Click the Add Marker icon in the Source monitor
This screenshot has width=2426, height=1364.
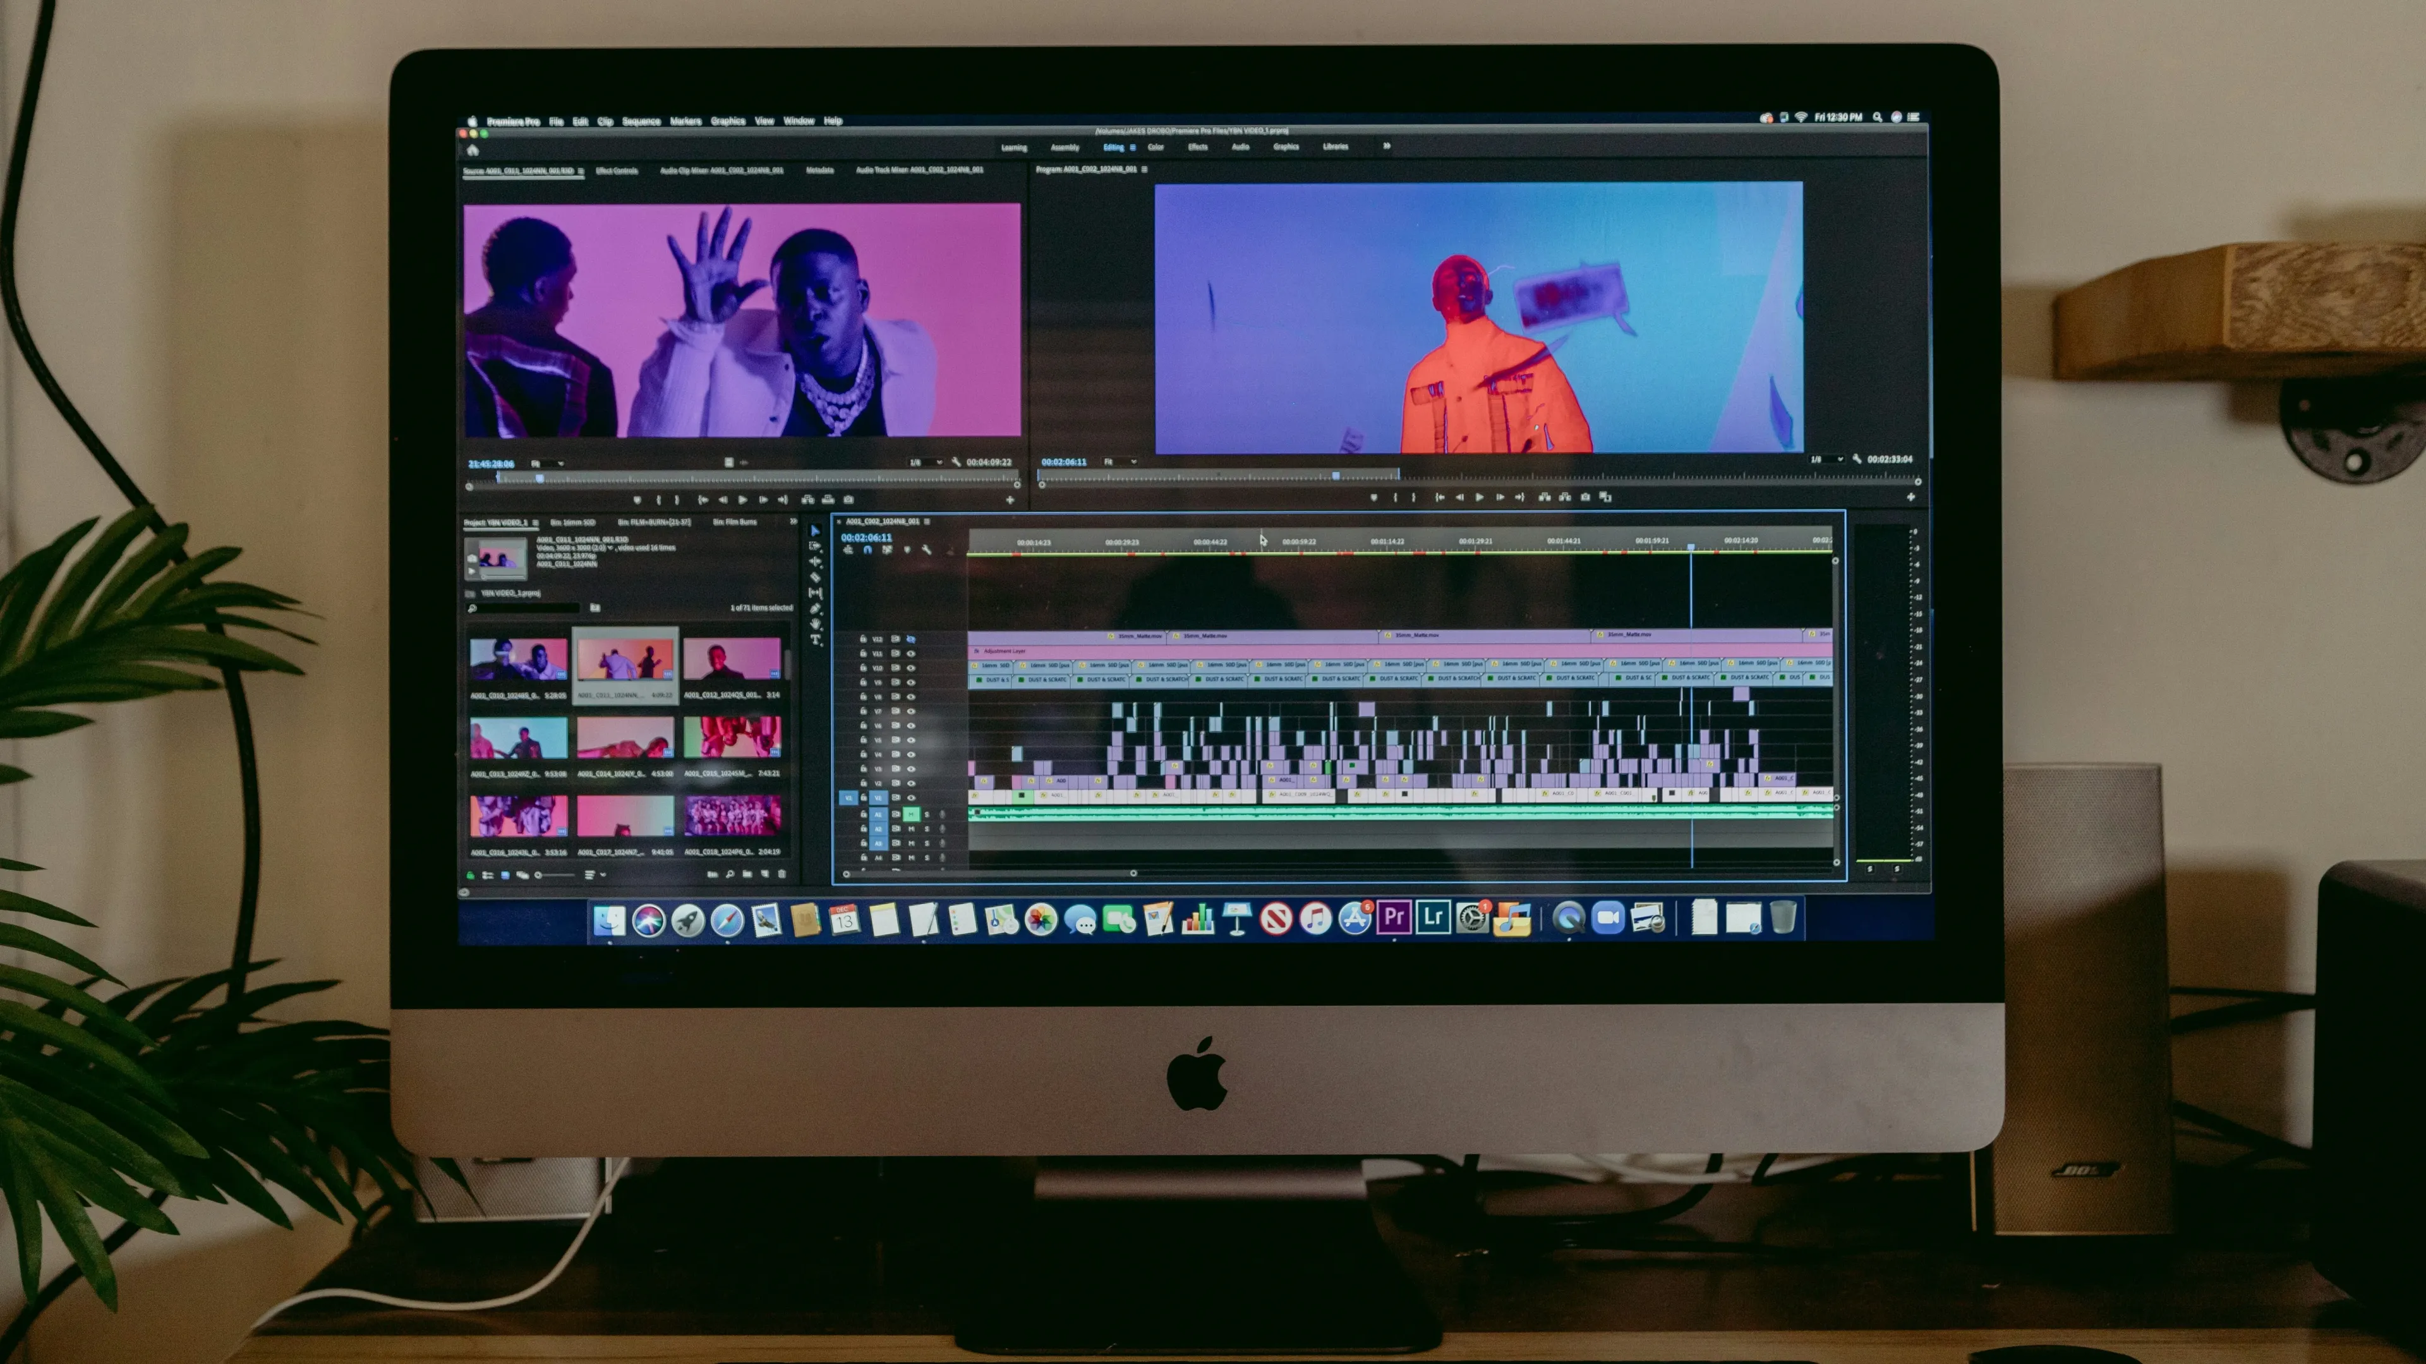coord(639,499)
